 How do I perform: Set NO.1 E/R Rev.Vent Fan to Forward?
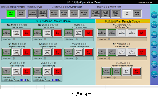[x=122, y=33]
